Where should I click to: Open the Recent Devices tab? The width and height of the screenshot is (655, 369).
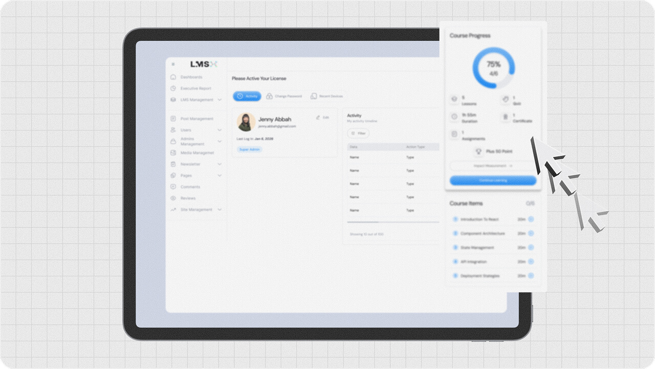pyautogui.click(x=326, y=96)
